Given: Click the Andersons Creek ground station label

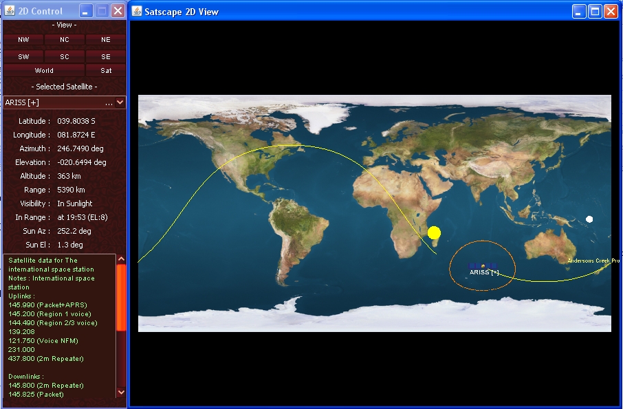Looking at the screenshot, I should (x=593, y=261).
